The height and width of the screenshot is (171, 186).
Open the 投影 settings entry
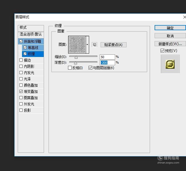[x=27, y=110]
